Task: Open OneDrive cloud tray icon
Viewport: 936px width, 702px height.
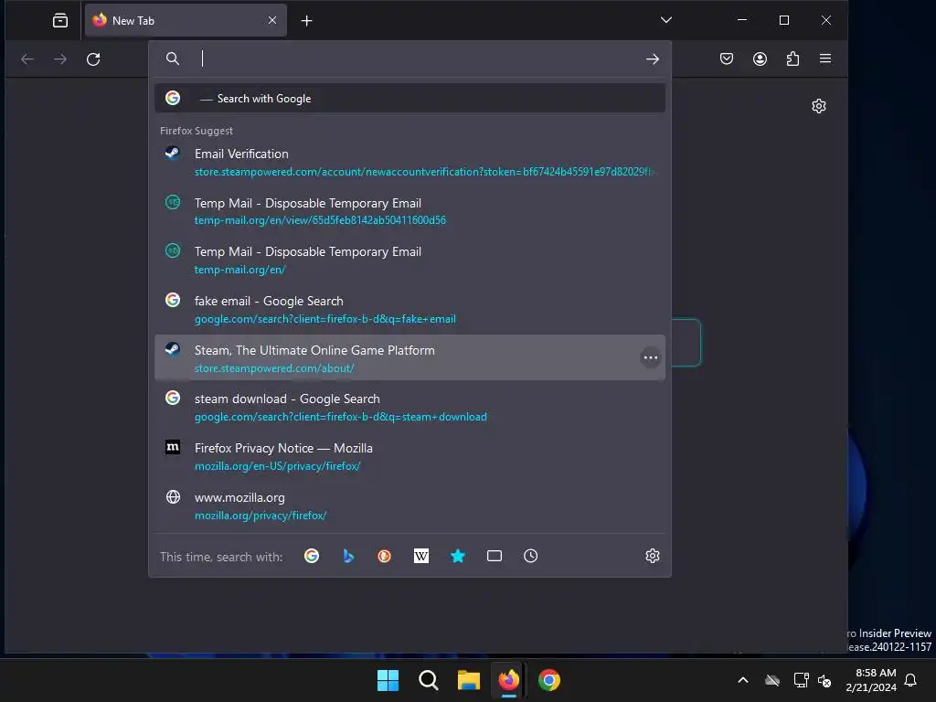Action: click(x=772, y=680)
